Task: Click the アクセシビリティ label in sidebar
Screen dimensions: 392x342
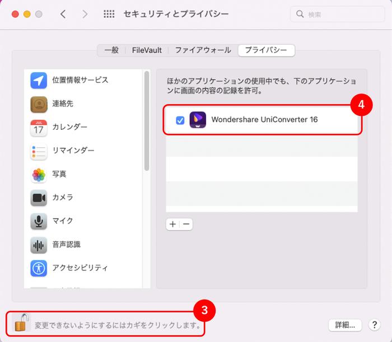Action: tap(80, 268)
